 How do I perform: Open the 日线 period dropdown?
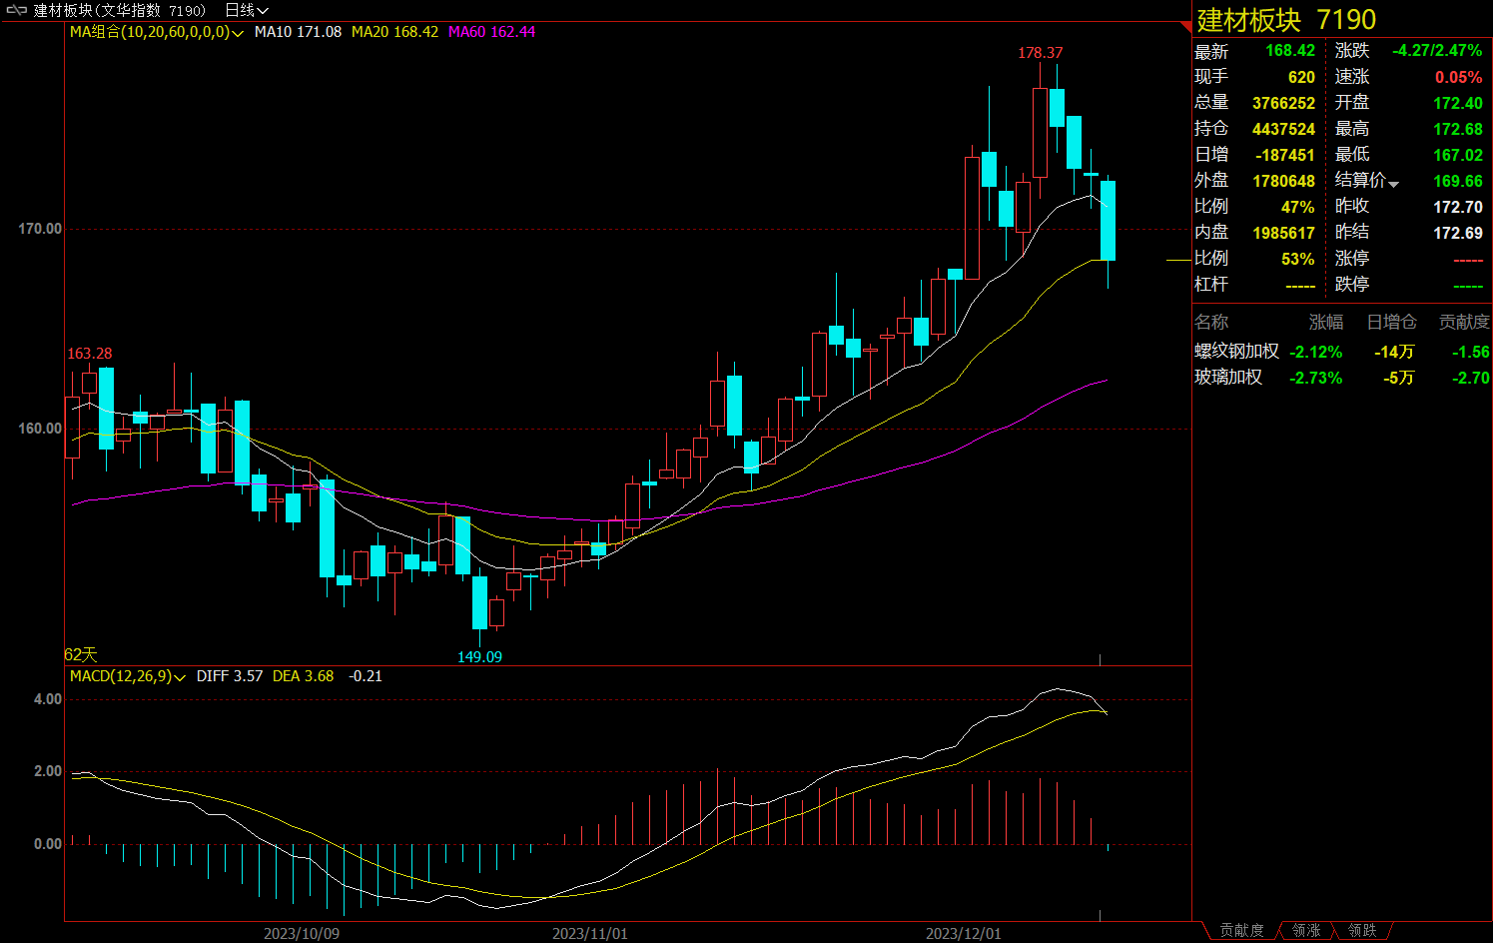(x=247, y=10)
